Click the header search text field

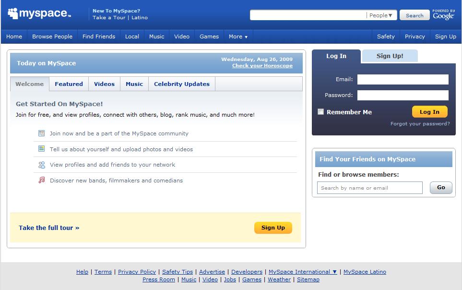click(308, 15)
